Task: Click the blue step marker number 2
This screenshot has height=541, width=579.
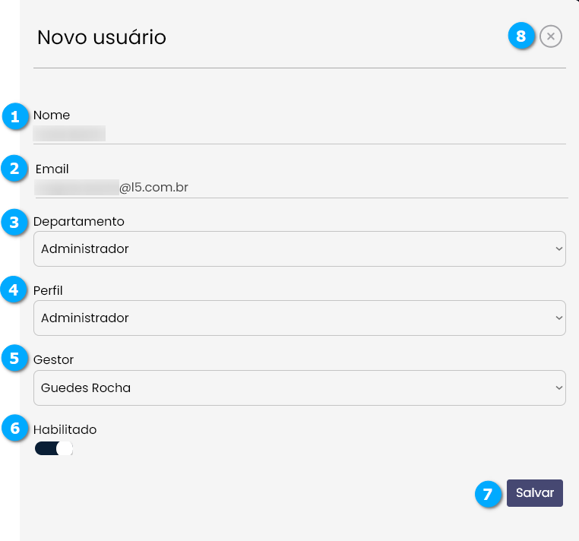Action: pyautogui.click(x=14, y=169)
